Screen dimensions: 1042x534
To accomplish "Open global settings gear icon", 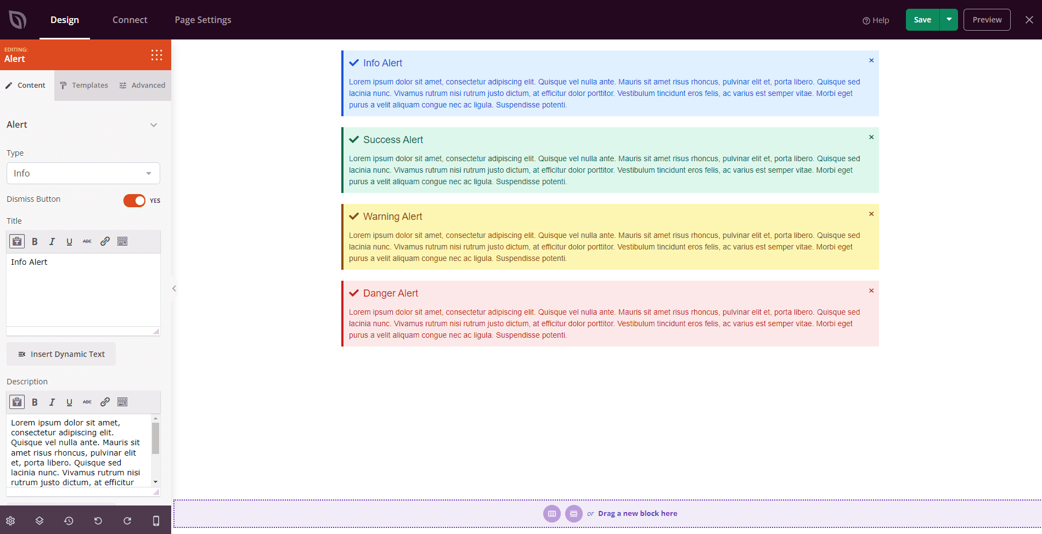I will click(x=10, y=521).
